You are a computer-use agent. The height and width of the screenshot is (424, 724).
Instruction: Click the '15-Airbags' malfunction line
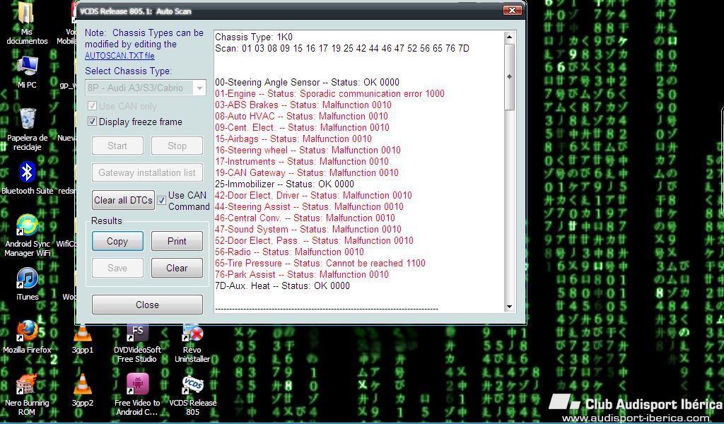click(x=293, y=139)
